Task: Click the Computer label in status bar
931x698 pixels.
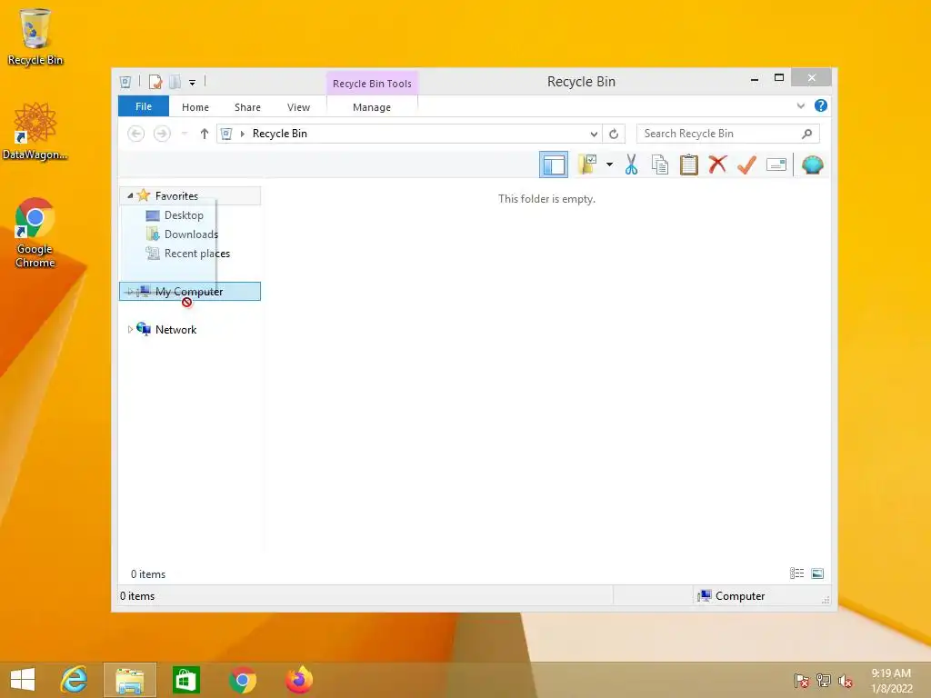Action: tap(740, 596)
